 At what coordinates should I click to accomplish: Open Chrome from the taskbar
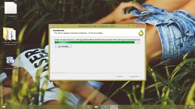click(88, 107)
